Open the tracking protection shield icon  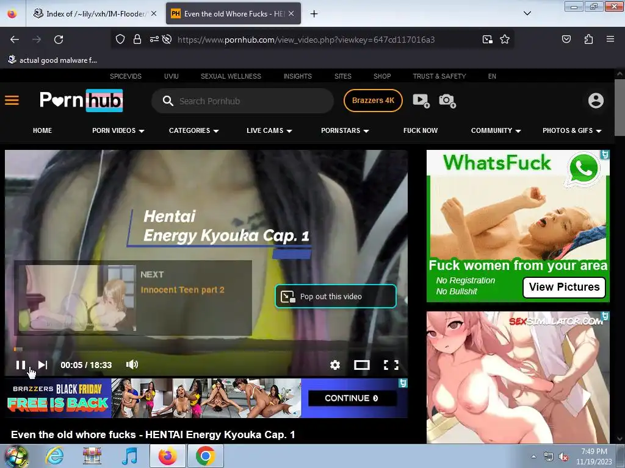[x=120, y=39]
